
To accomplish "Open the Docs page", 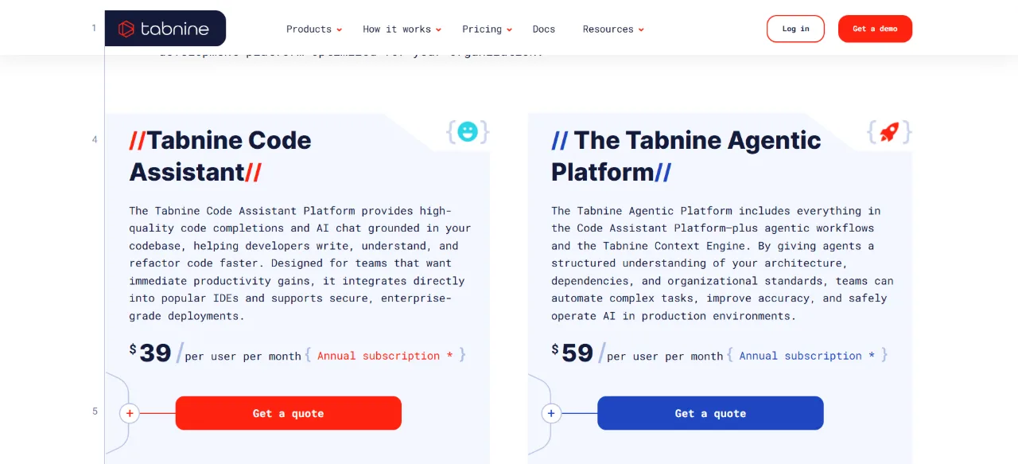I will [544, 29].
